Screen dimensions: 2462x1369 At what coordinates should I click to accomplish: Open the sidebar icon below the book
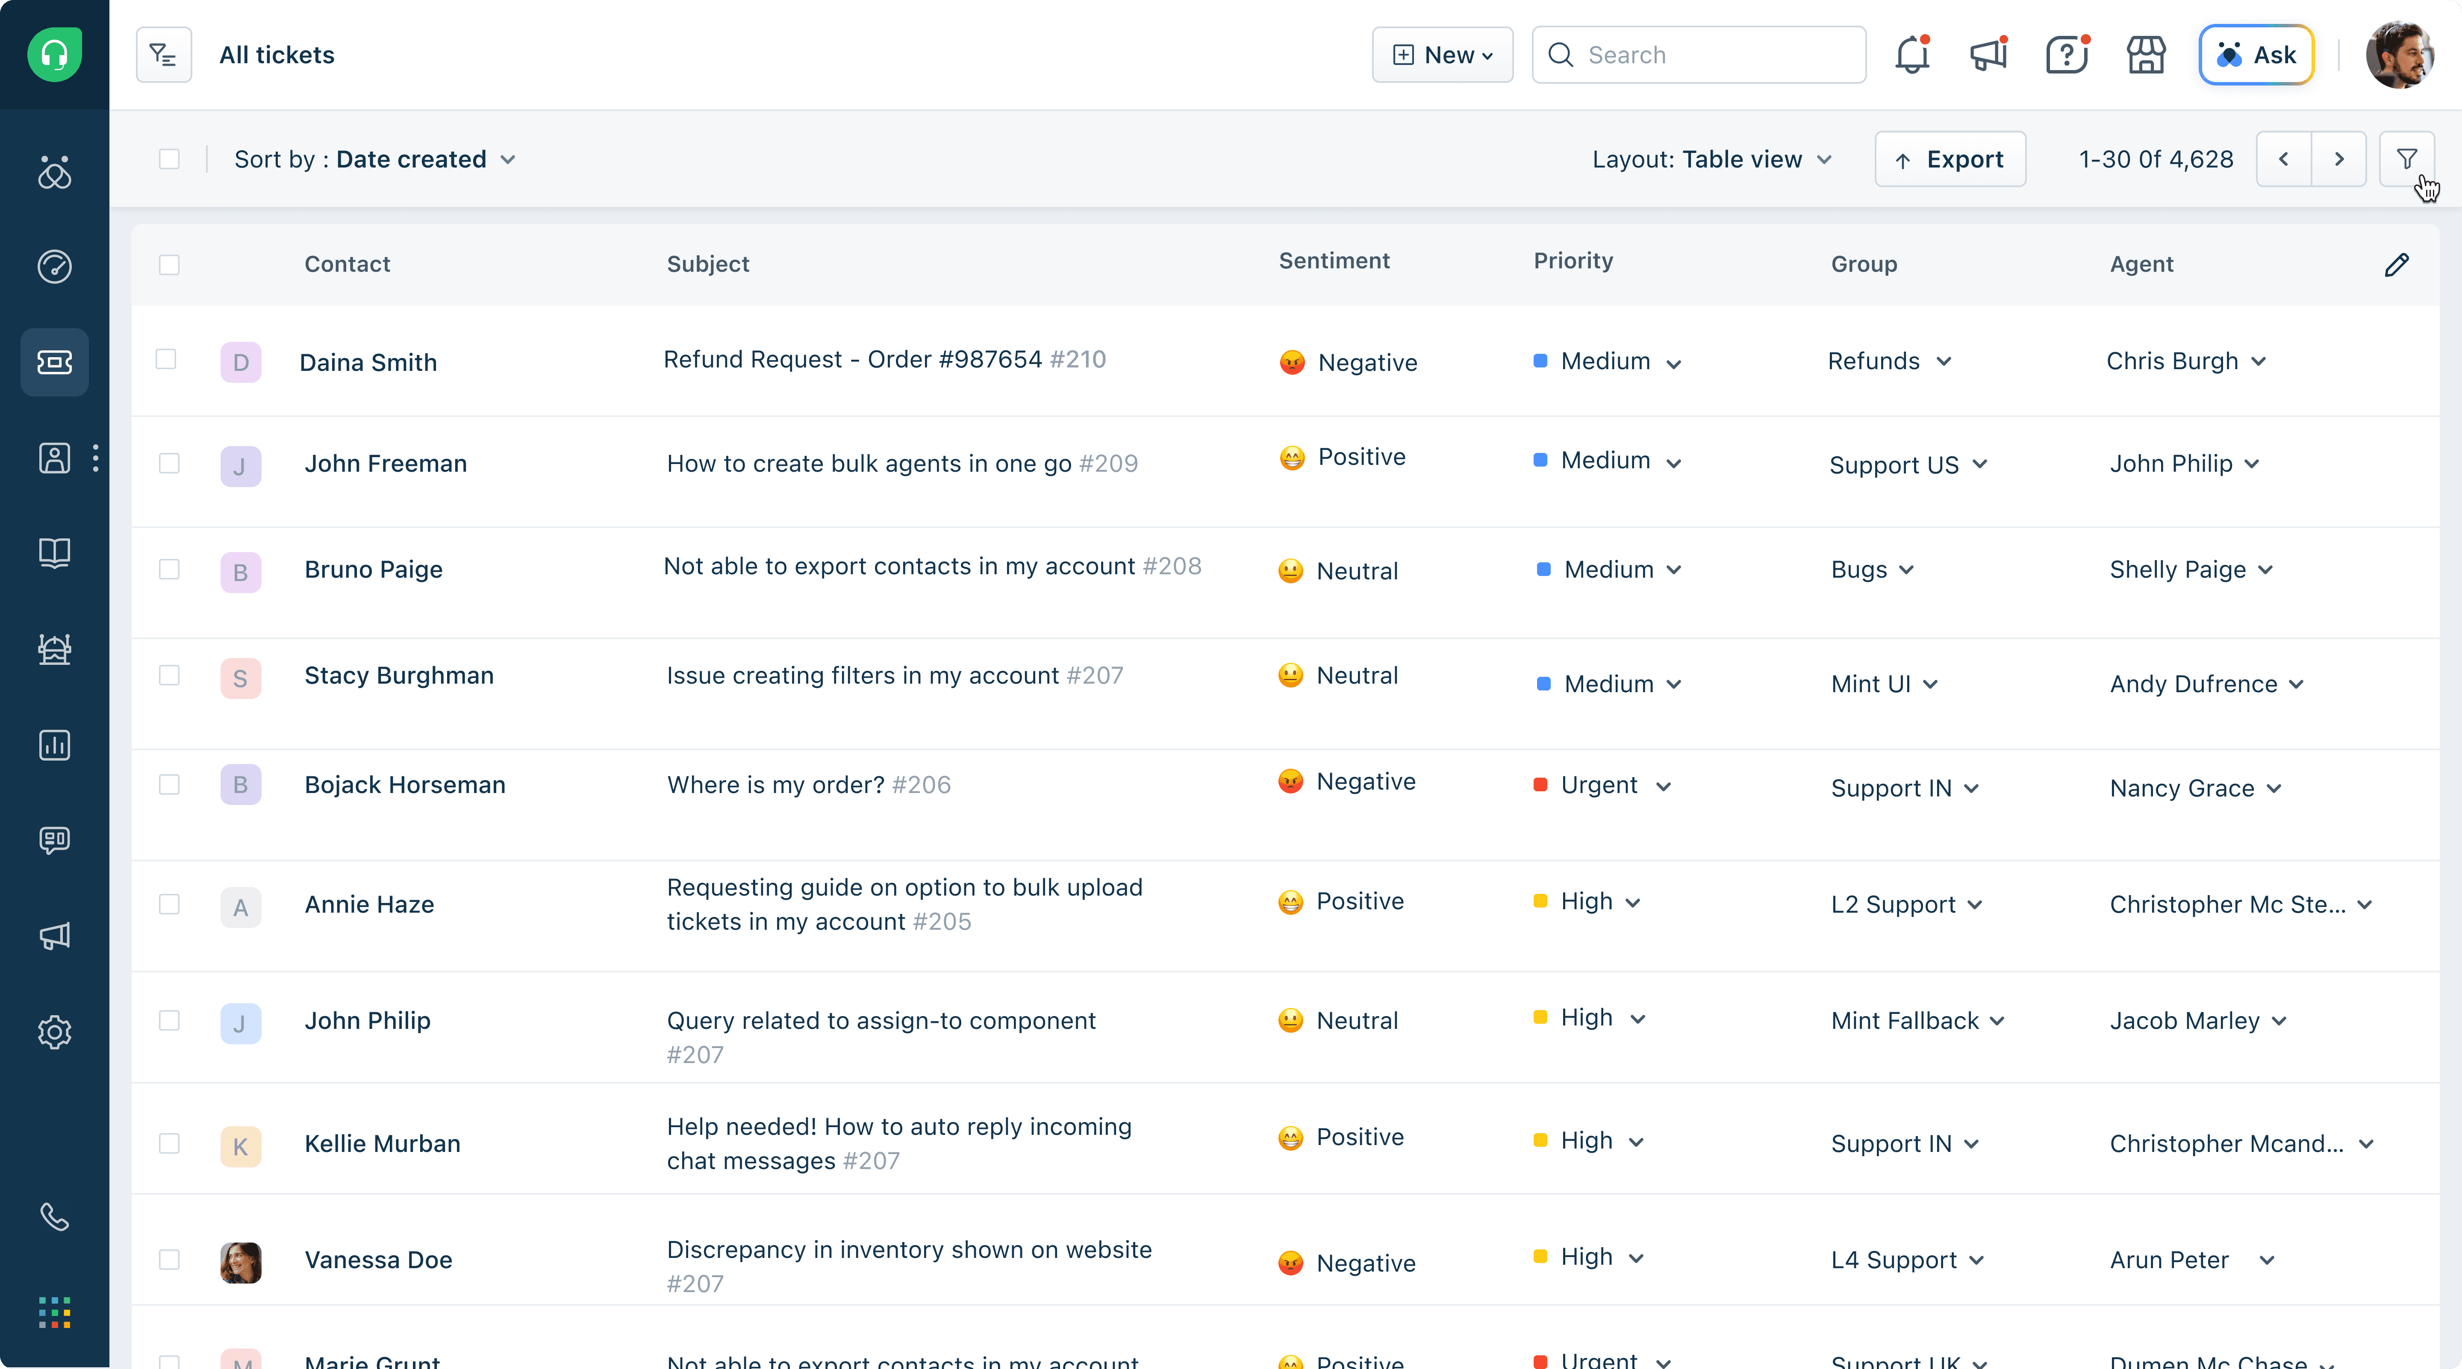[x=54, y=649]
